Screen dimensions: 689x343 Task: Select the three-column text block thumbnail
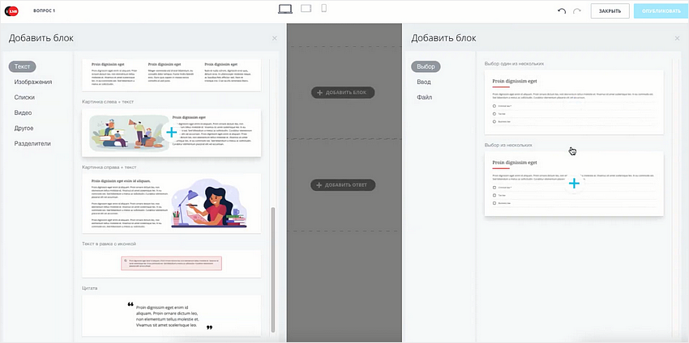(171, 74)
